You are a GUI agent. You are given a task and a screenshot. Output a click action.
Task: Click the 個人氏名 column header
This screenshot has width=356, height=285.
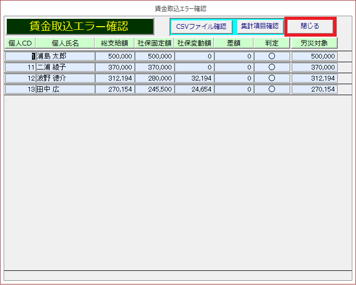pos(65,43)
